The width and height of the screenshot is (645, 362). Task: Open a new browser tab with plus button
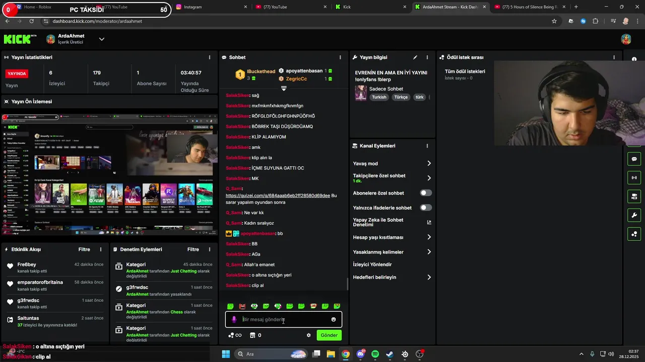point(576,7)
